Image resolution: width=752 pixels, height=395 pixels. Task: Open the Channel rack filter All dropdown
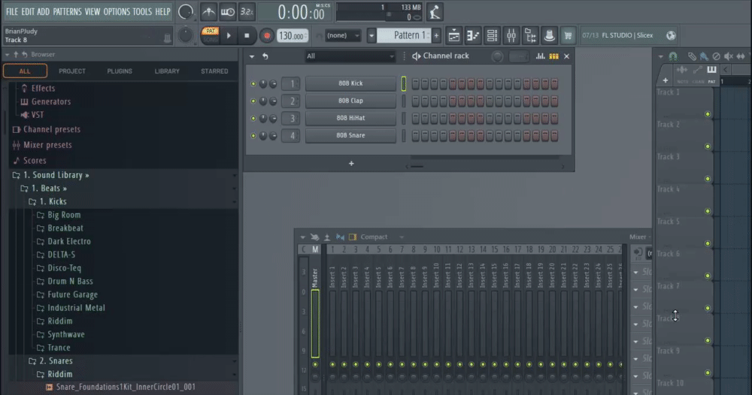coord(350,56)
